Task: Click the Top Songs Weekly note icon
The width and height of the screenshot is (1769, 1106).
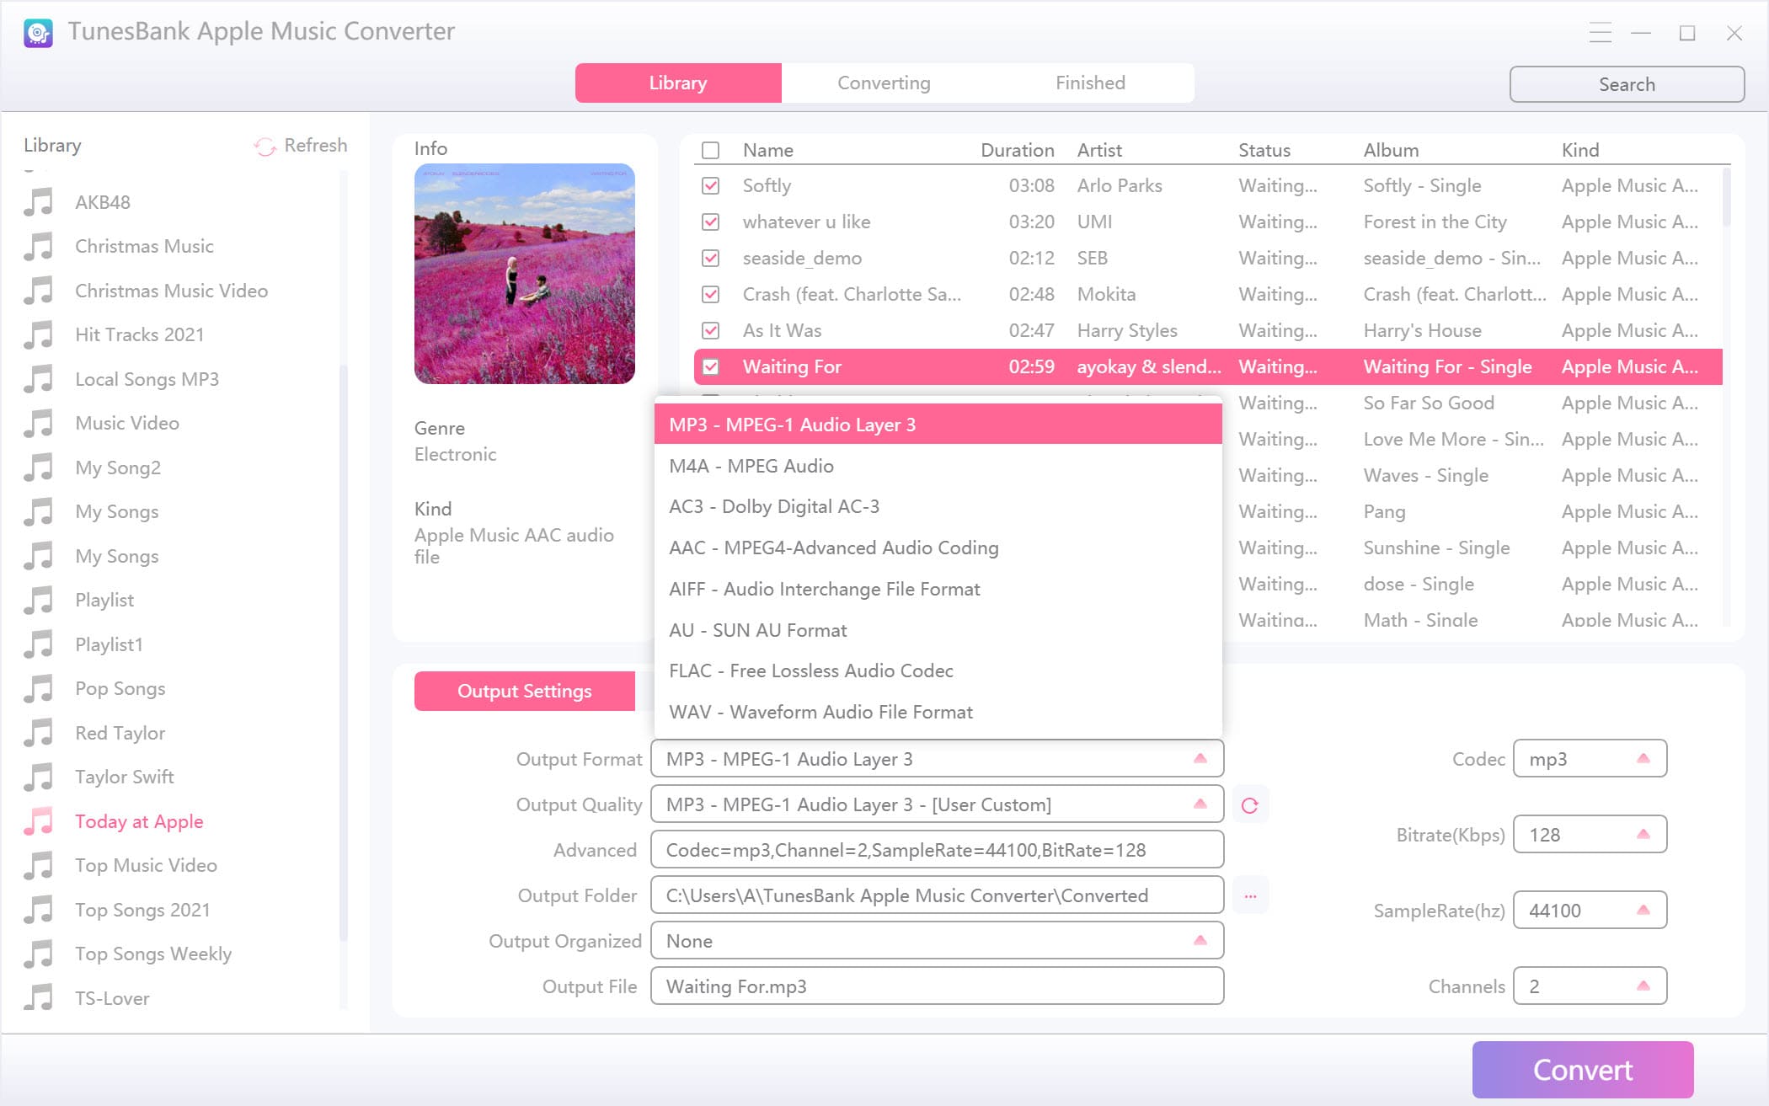Action: click(x=39, y=954)
